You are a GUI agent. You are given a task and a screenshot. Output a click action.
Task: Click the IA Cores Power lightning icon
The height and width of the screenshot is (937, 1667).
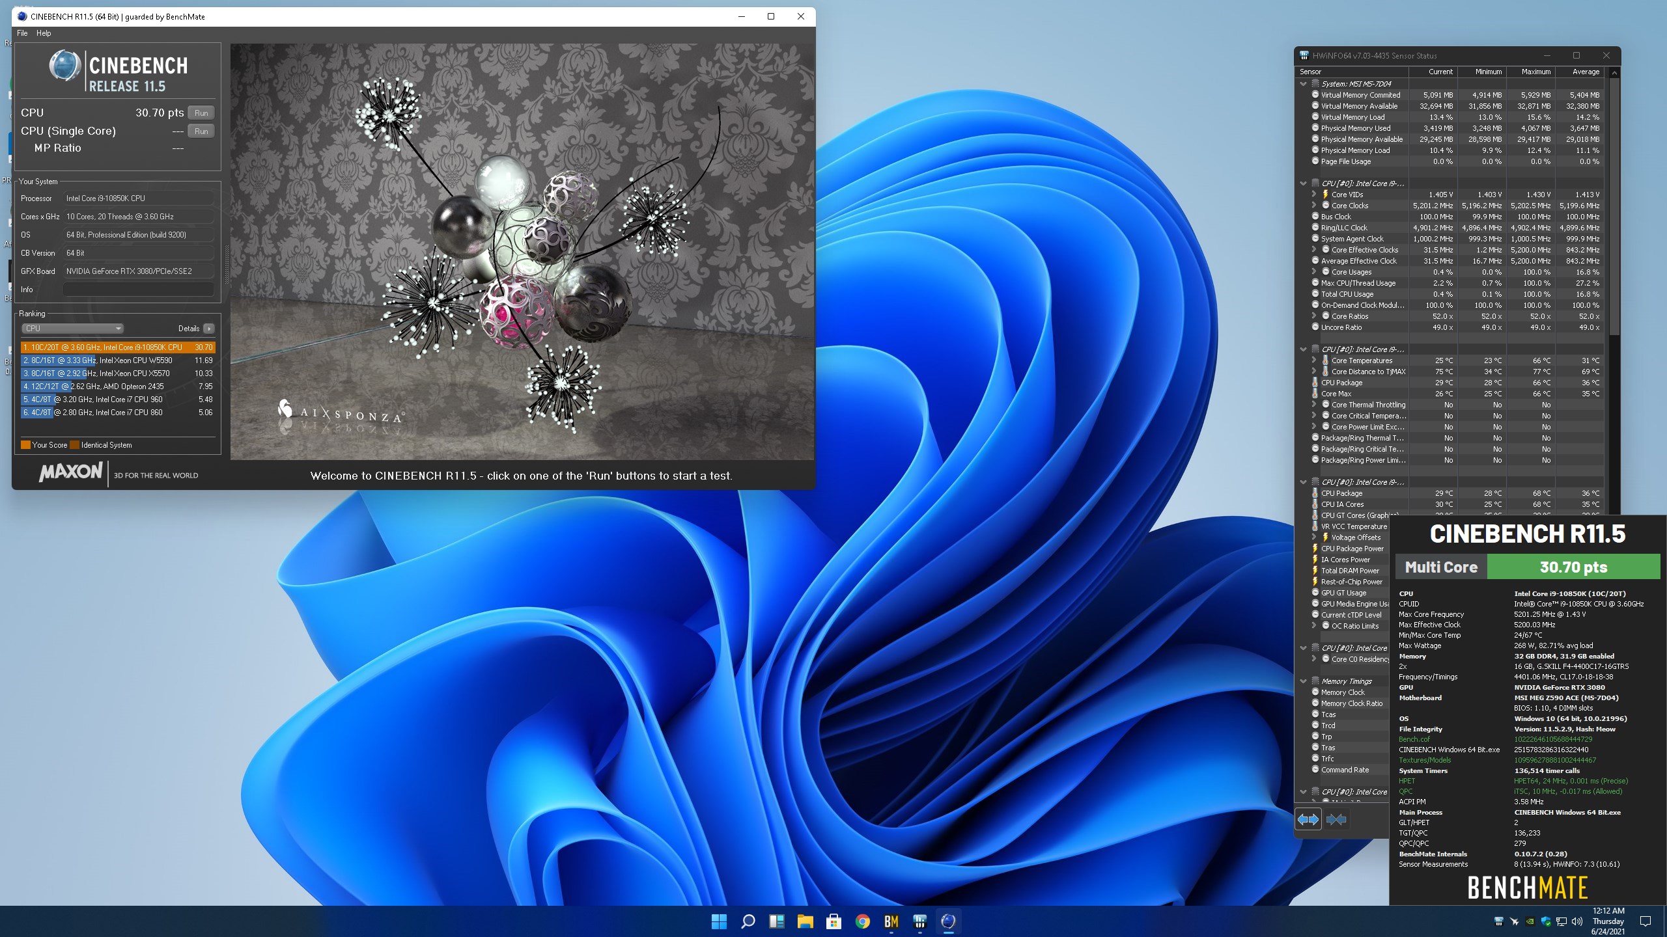tap(1315, 560)
